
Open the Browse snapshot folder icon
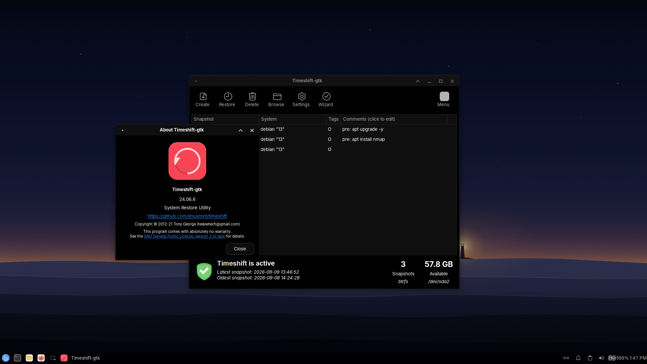point(277,96)
